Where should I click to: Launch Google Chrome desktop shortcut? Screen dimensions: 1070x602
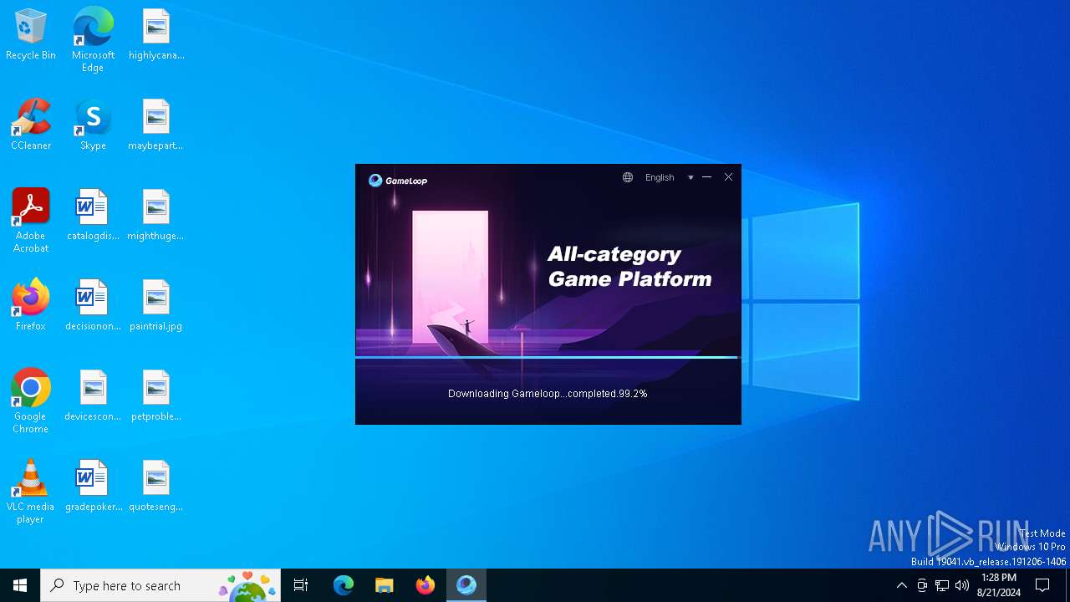pyautogui.click(x=31, y=401)
